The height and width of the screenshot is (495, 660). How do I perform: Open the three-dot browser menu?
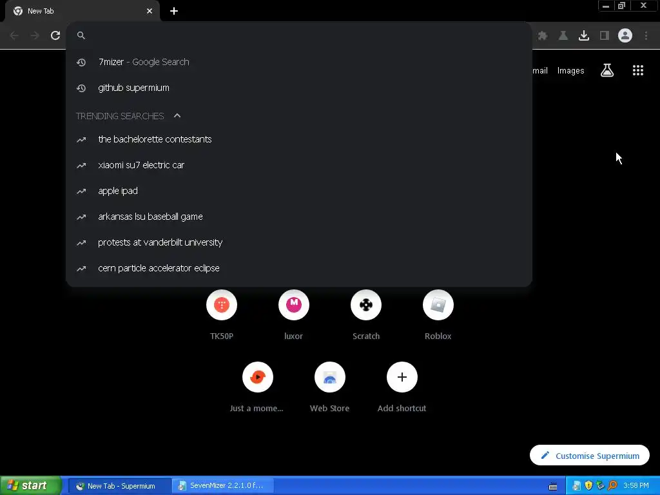click(646, 35)
